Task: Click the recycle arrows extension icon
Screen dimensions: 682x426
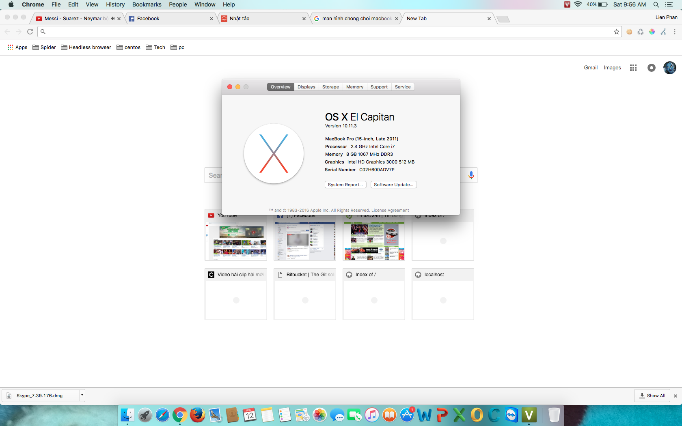Action: coord(641,32)
